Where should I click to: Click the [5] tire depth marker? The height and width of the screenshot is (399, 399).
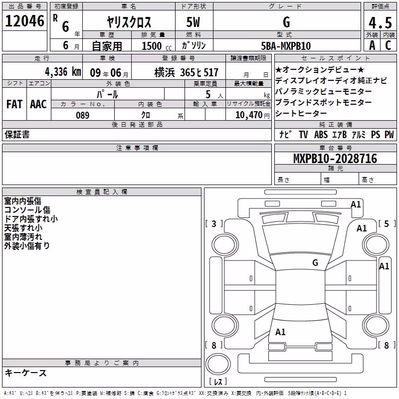387,223
